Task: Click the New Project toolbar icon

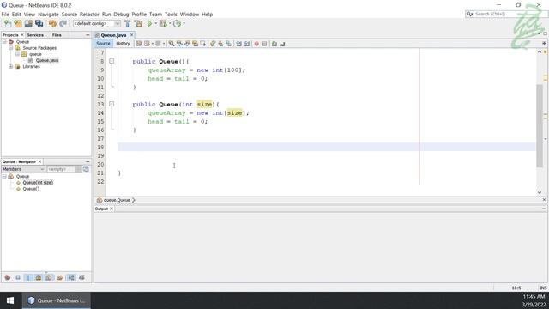Action: (x=18, y=23)
